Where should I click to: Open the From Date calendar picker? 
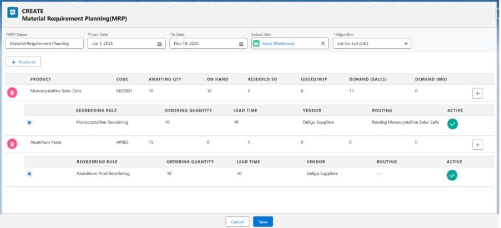click(159, 43)
